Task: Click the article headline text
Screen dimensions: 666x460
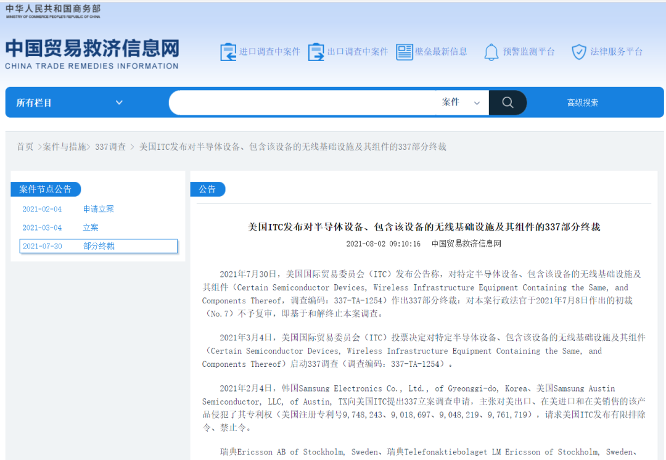Action: [424, 228]
